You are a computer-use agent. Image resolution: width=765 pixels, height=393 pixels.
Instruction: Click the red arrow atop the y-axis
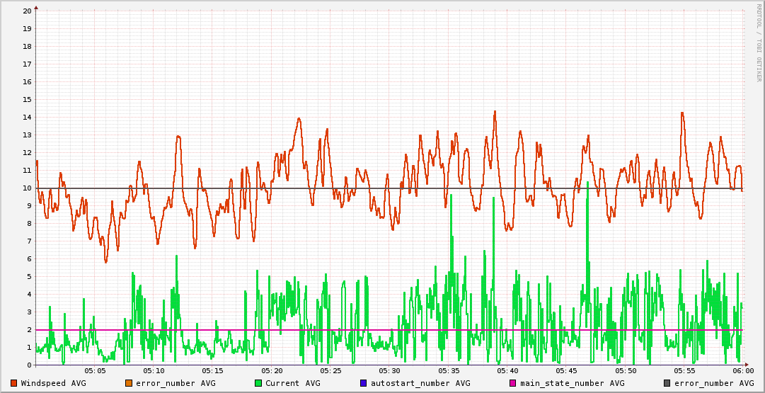click(36, 7)
